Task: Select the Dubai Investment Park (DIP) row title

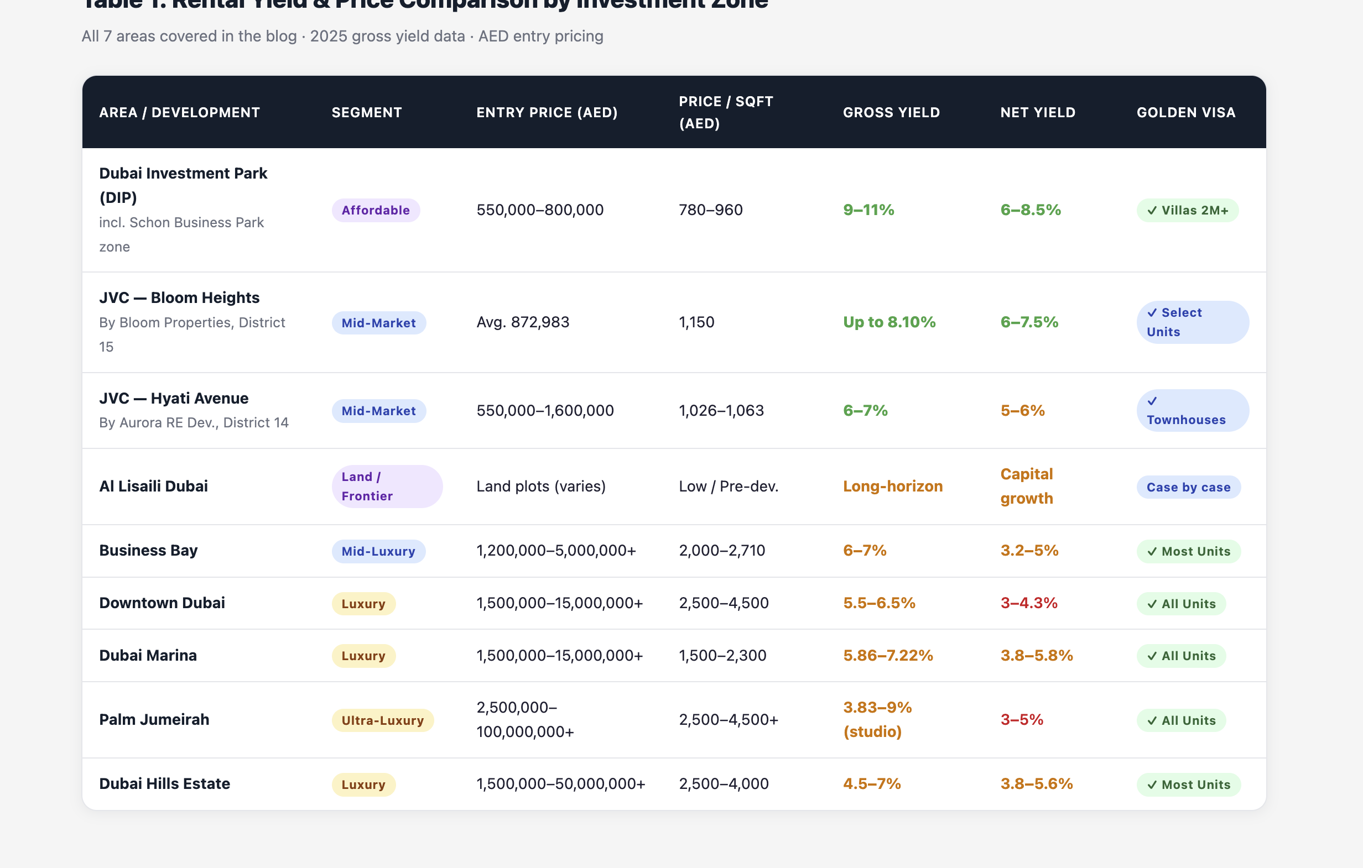Action: click(183, 185)
